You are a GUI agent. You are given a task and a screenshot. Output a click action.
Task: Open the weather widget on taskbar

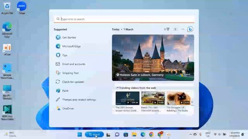coord(10,134)
